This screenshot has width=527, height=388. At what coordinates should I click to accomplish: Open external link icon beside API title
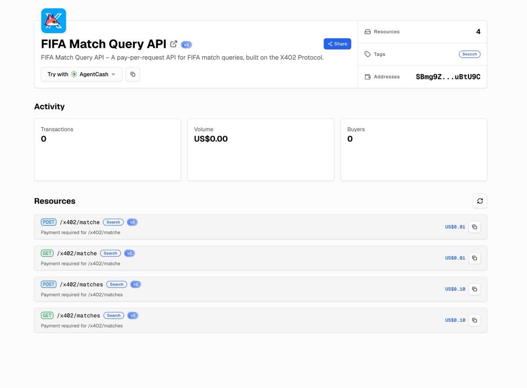(x=173, y=44)
